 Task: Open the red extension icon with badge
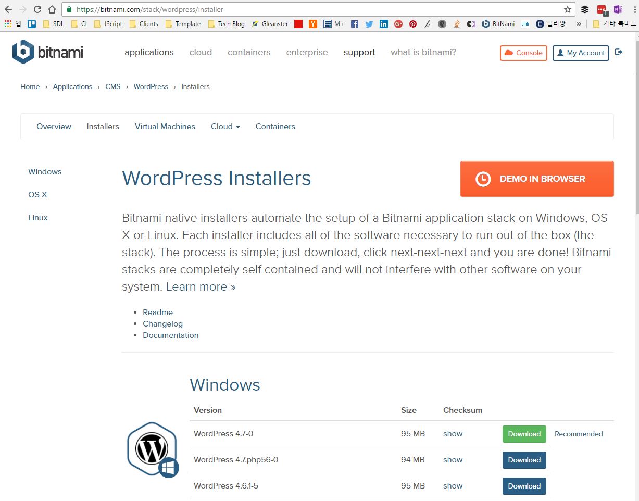[x=602, y=10]
